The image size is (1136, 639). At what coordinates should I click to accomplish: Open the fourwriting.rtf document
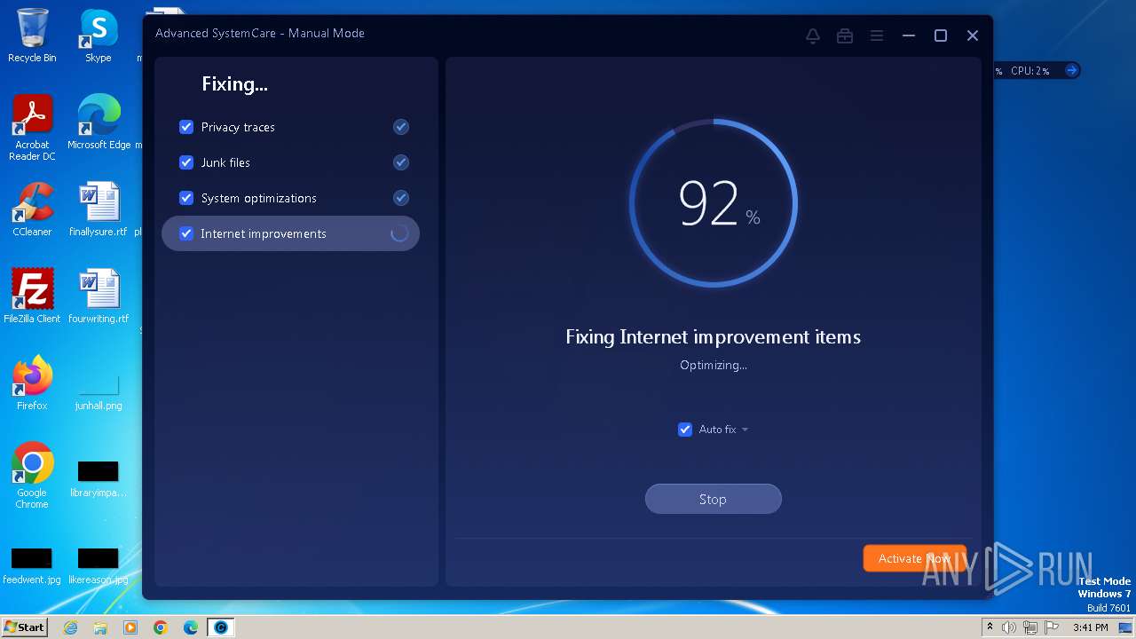tap(99, 296)
